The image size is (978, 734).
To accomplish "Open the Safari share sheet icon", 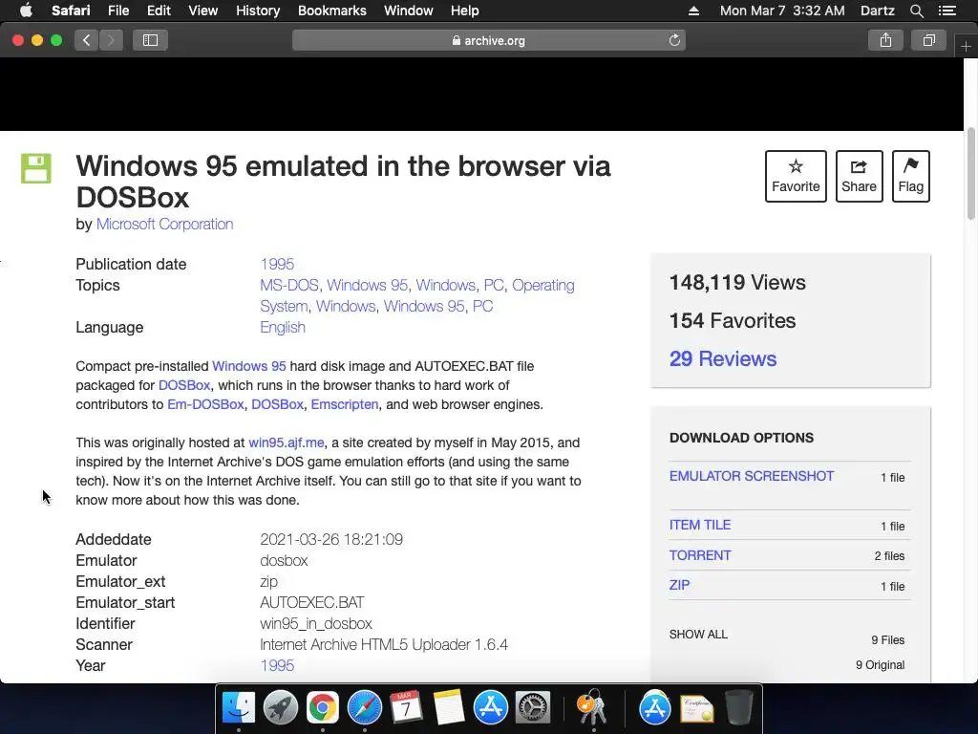I will (x=885, y=40).
